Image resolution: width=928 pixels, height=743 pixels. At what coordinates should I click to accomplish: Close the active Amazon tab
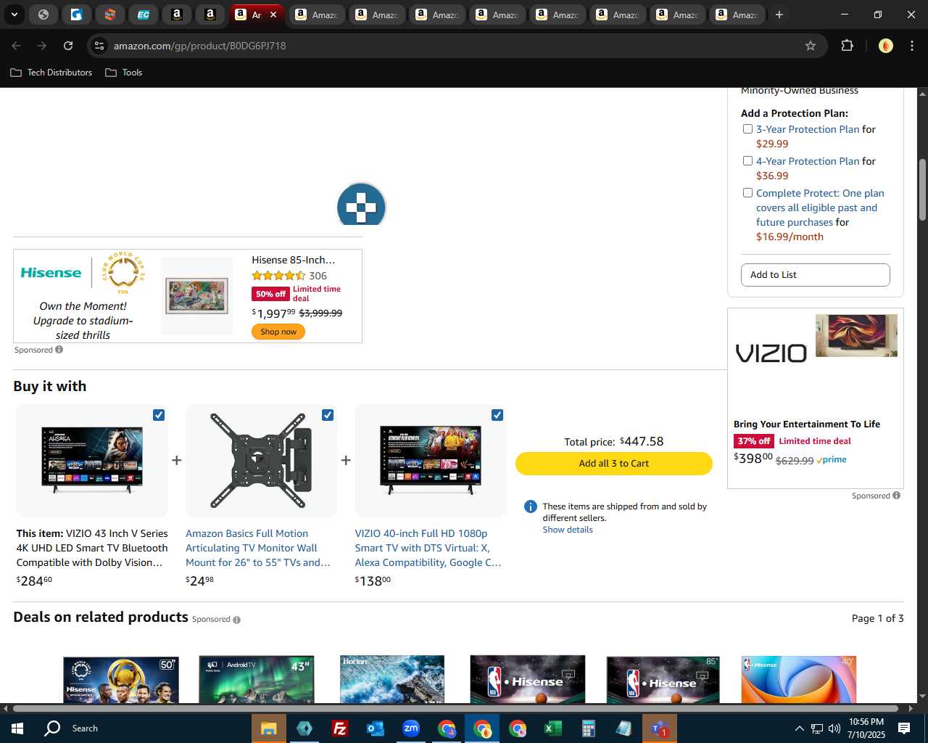click(273, 15)
